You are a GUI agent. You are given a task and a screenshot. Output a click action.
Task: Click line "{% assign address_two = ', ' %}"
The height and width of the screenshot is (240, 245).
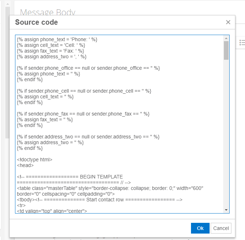pos(52,57)
